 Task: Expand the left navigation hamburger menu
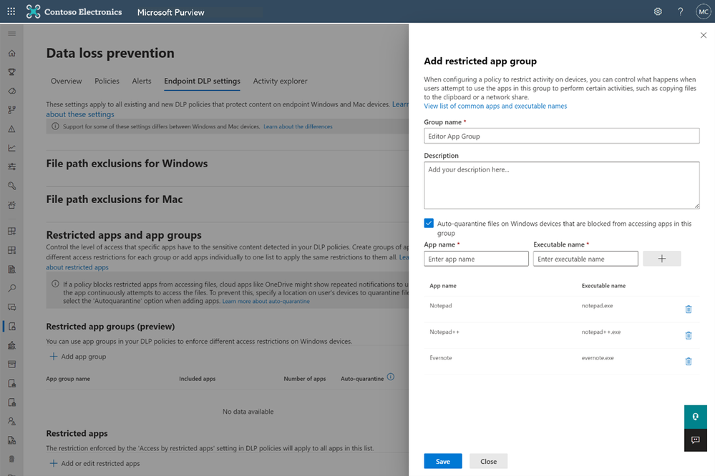(11, 34)
